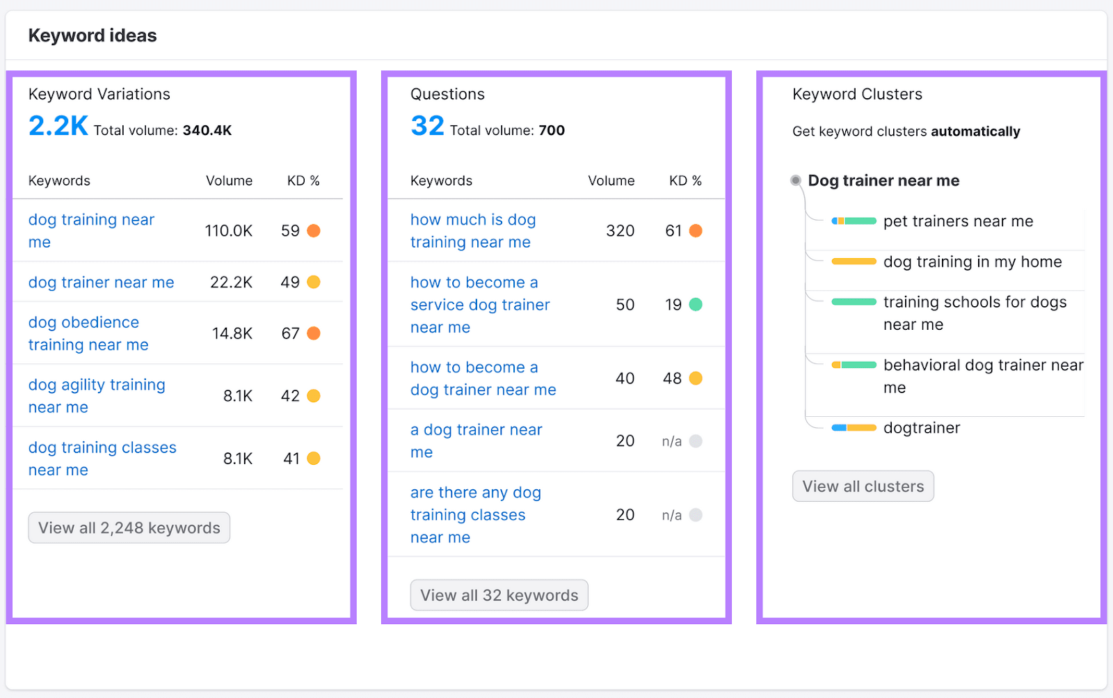This screenshot has width=1113, height=698.
Task: Click the View all 32 keywords button
Action: click(x=499, y=596)
